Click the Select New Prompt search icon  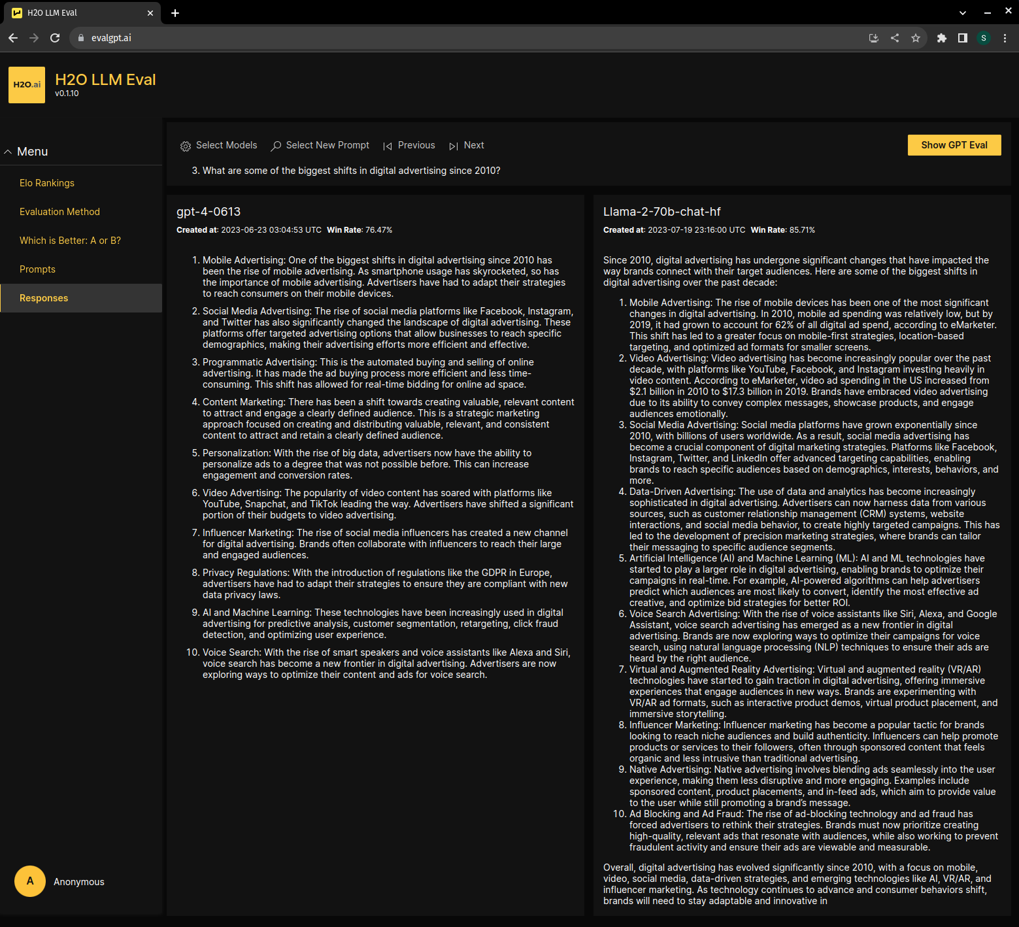[276, 146]
